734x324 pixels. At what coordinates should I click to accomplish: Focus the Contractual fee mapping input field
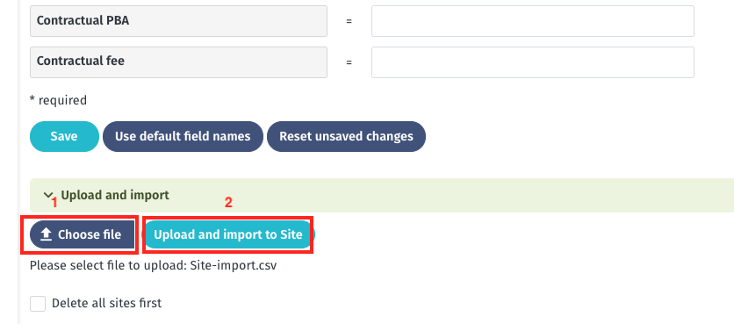point(533,61)
